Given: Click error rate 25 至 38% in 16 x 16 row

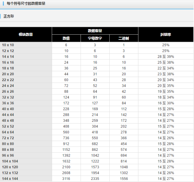Looking at the screenshot, I should click(x=166, y=62).
